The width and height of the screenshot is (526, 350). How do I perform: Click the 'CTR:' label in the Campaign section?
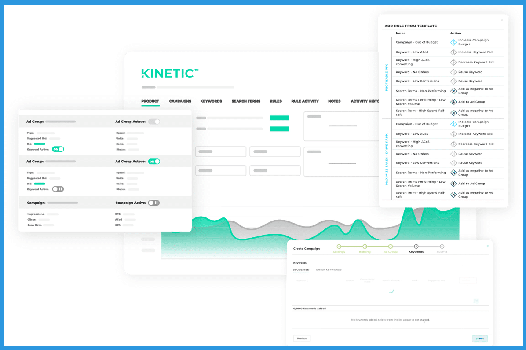118,225
